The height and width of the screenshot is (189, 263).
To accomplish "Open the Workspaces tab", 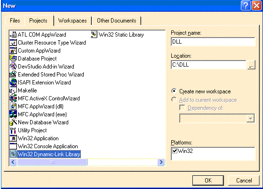I will (72, 21).
